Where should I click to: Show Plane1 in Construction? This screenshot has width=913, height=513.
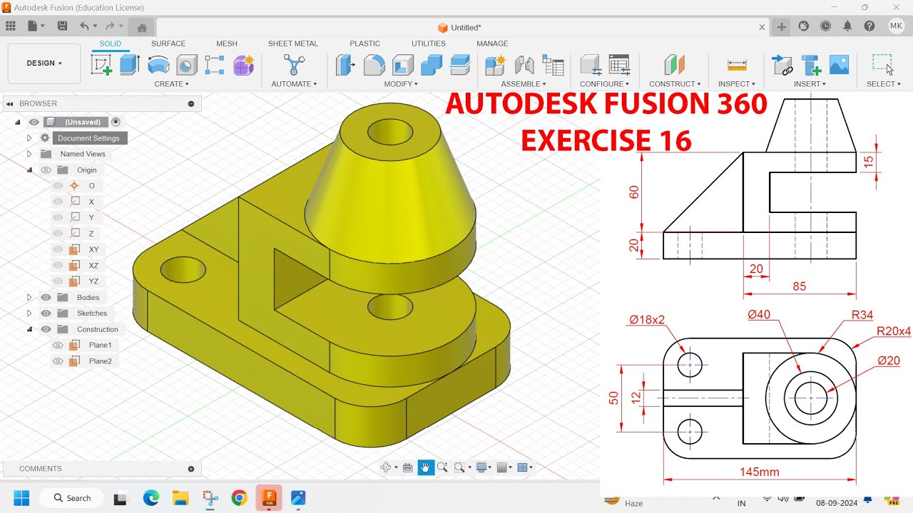58,345
